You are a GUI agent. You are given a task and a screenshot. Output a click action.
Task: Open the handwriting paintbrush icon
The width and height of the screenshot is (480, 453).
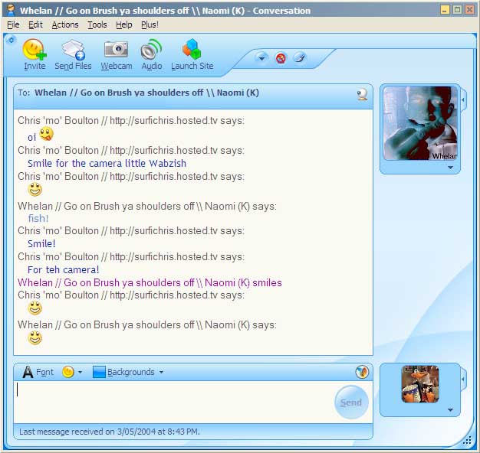[x=300, y=57]
